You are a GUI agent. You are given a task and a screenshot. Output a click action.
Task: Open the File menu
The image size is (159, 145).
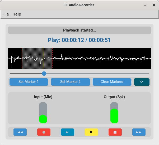coord(6,14)
